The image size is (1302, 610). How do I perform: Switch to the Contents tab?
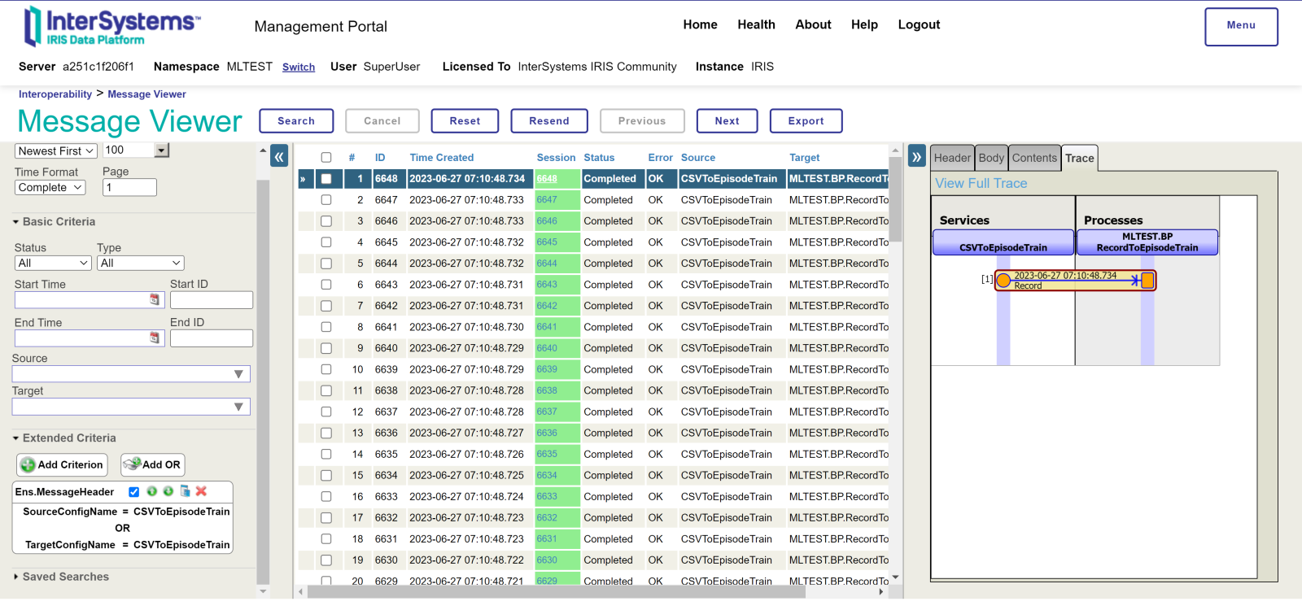coord(1034,158)
